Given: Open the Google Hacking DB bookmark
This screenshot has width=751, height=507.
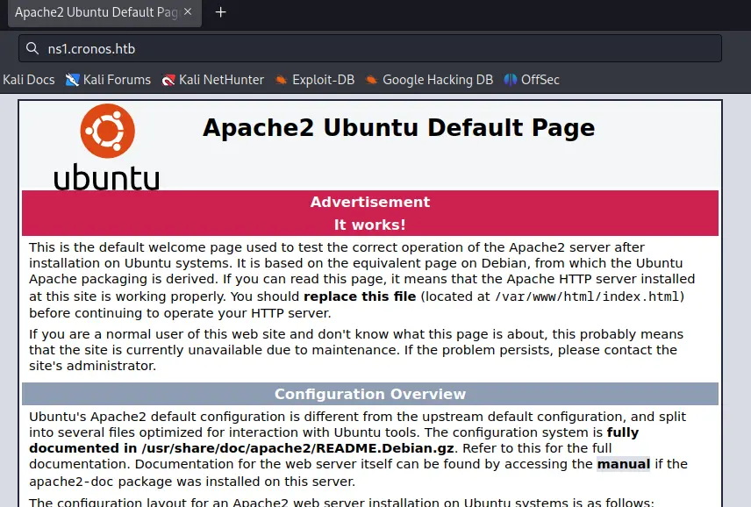Looking at the screenshot, I should 429,80.
